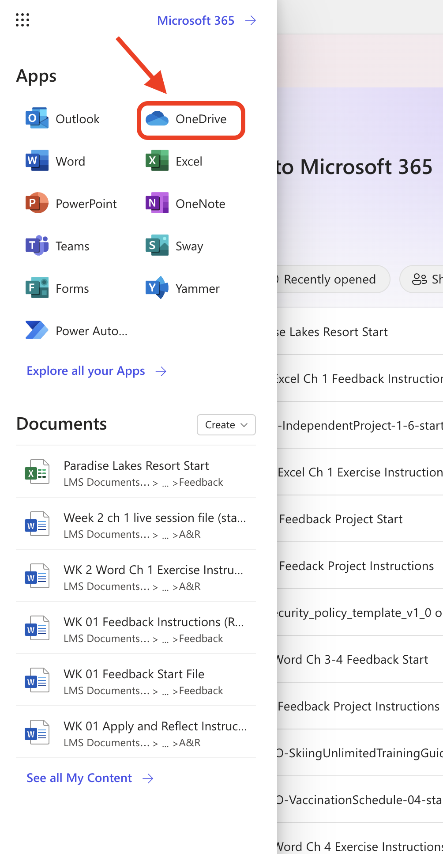Click the Explore all your Apps link

pos(96,371)
